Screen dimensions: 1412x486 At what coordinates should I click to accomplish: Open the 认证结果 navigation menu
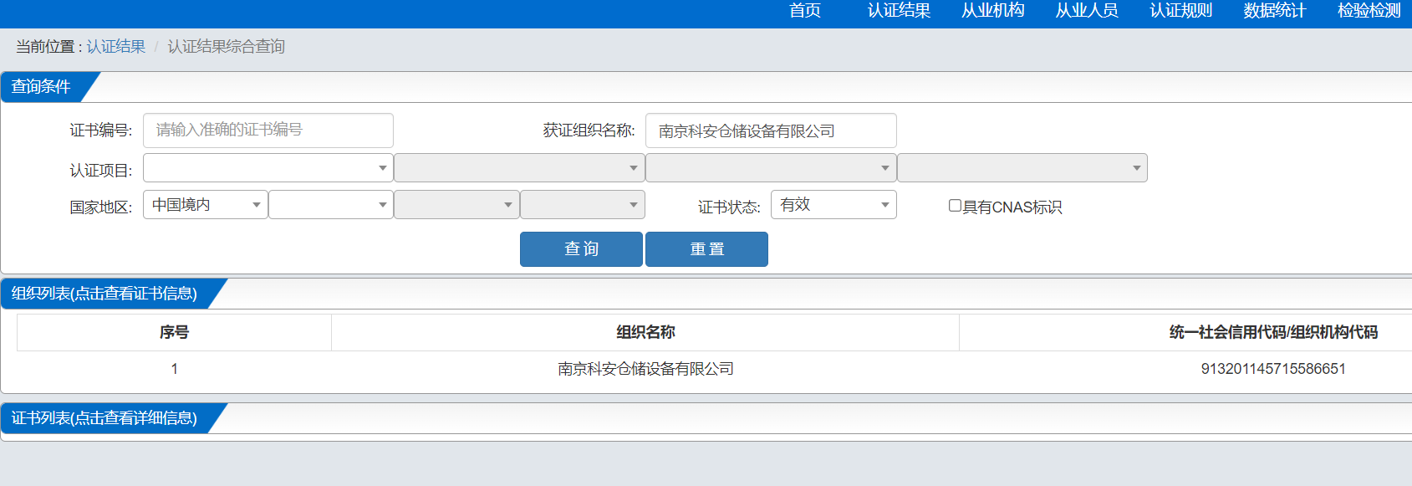coord(899,11)
